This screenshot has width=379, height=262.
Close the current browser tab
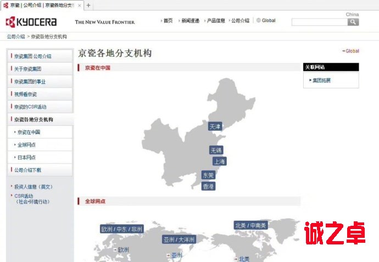click(80, 5)
